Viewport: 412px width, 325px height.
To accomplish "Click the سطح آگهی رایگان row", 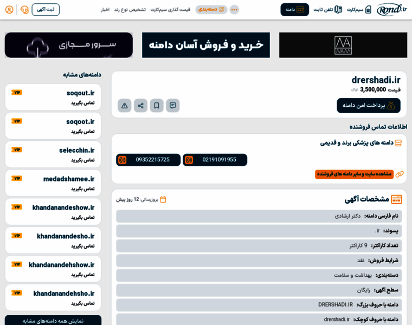I will pos(259,290).
